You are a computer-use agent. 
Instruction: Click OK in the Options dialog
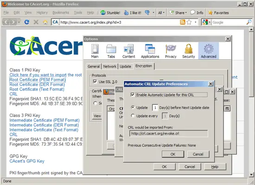164,166
